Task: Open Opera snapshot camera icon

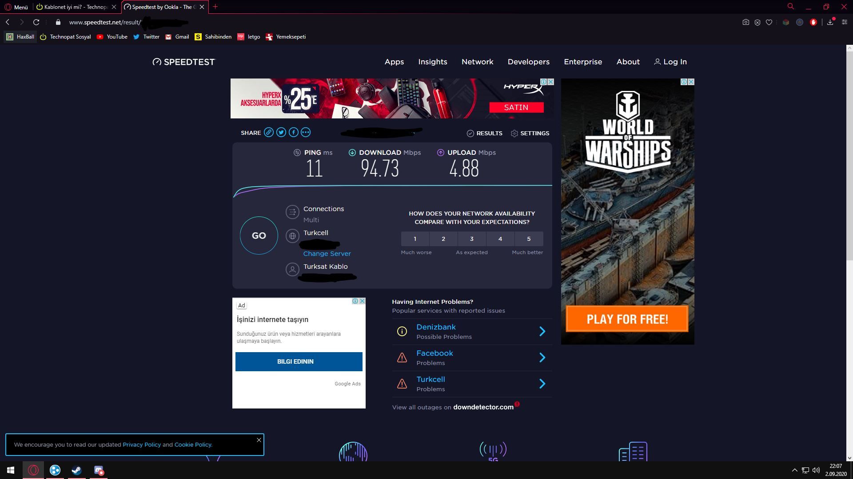Action: click(746, 22)
